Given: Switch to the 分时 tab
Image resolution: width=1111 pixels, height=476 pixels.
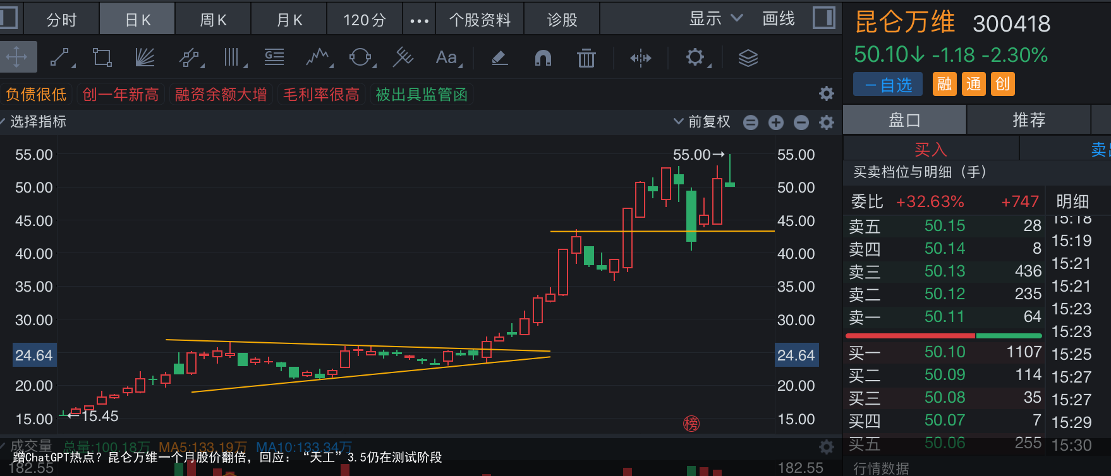Looking at the screenshot, I should (x=61, y=20).
